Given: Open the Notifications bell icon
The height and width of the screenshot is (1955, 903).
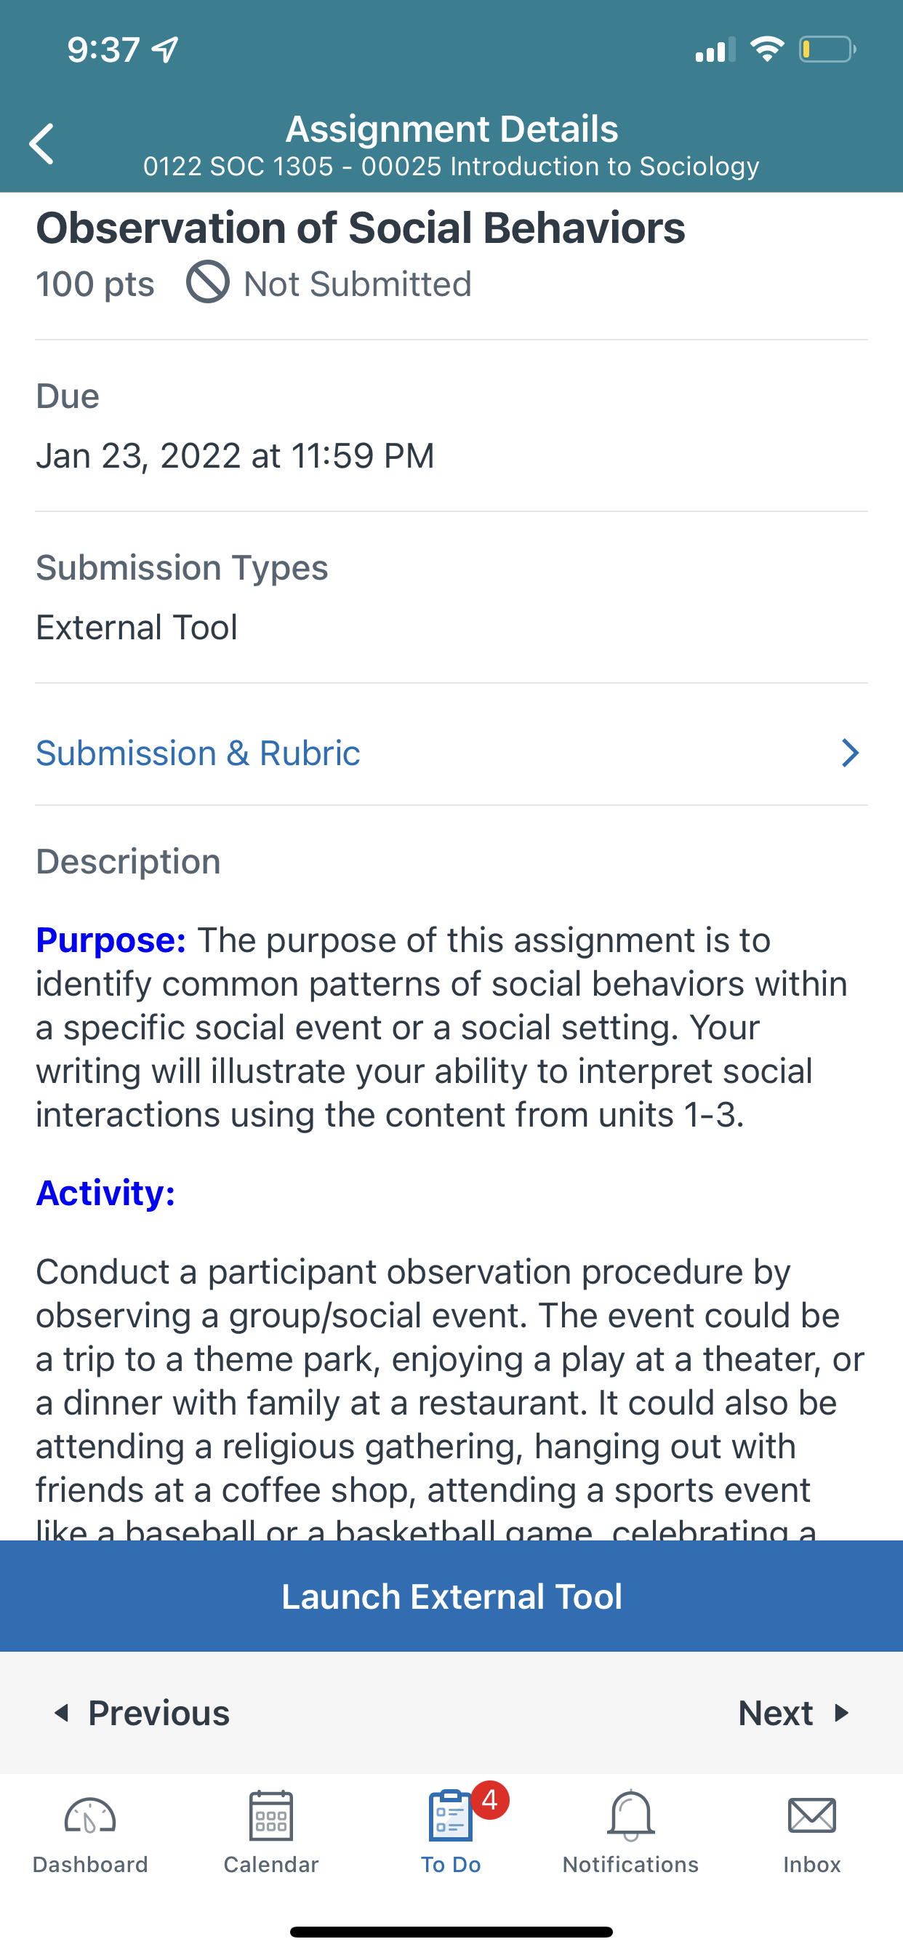Looking at the screenshot, I should pyautogui.click(x=630, y=1815).
